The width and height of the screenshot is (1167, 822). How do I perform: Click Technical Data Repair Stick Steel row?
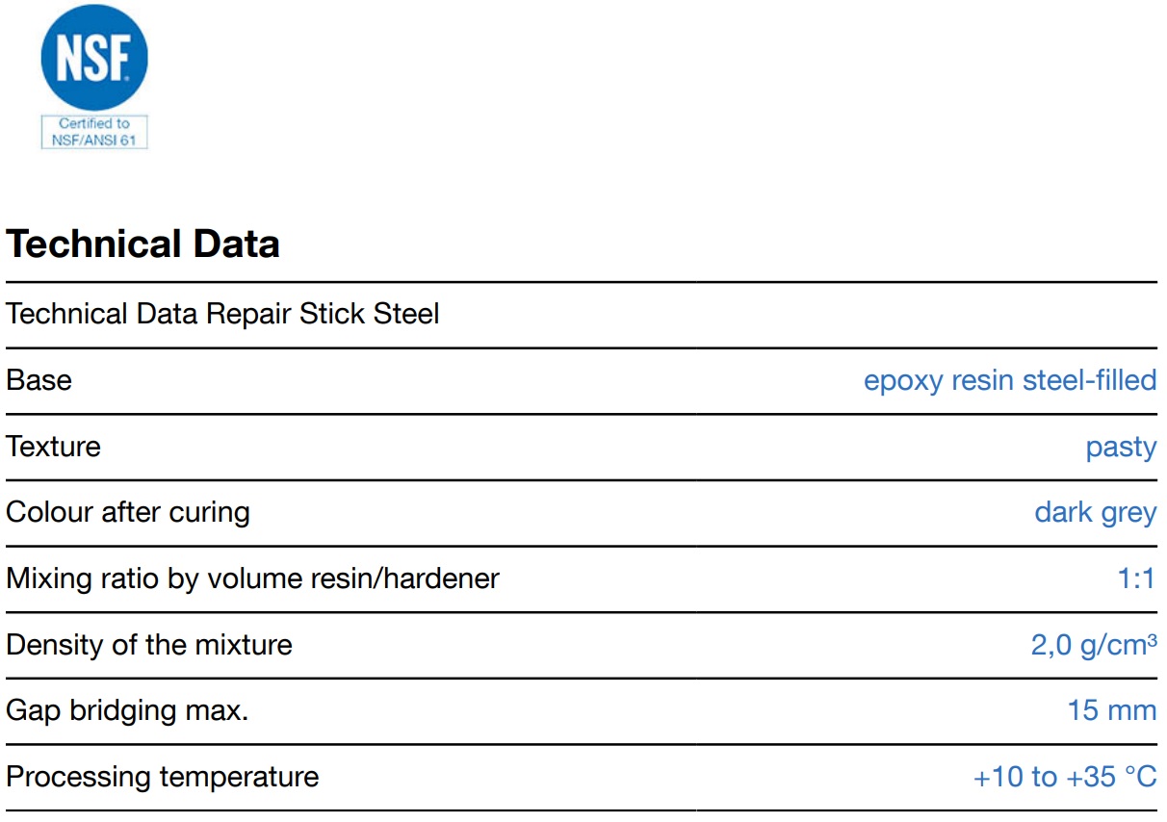coord(222,314)
